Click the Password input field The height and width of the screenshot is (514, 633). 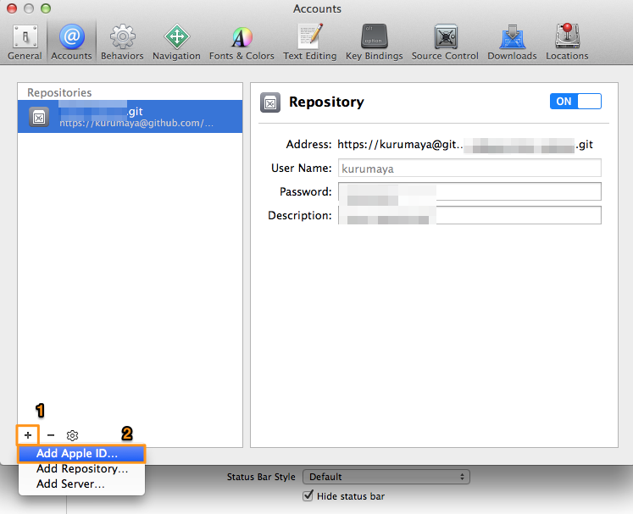pos(469,192)
